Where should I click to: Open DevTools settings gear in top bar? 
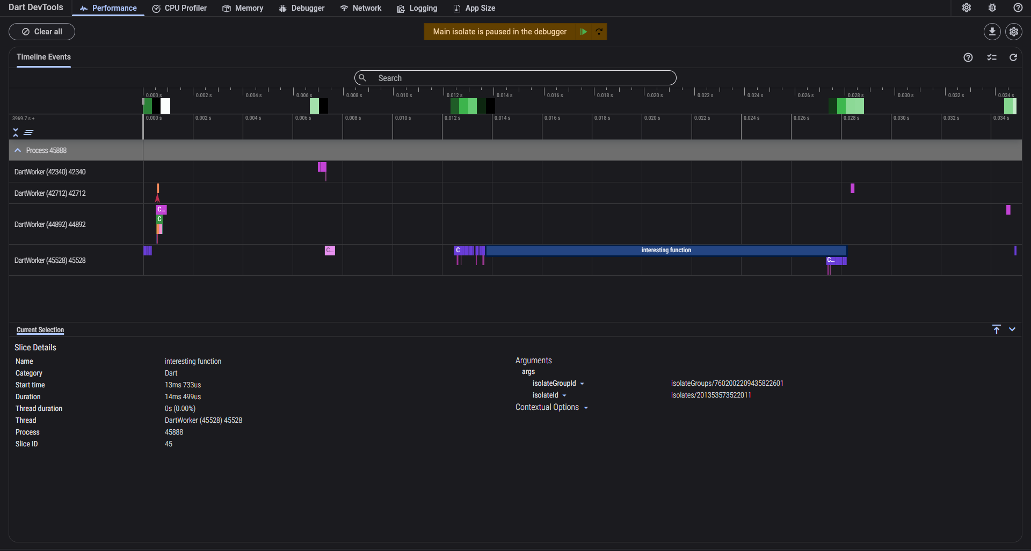(x=967, y=8)
